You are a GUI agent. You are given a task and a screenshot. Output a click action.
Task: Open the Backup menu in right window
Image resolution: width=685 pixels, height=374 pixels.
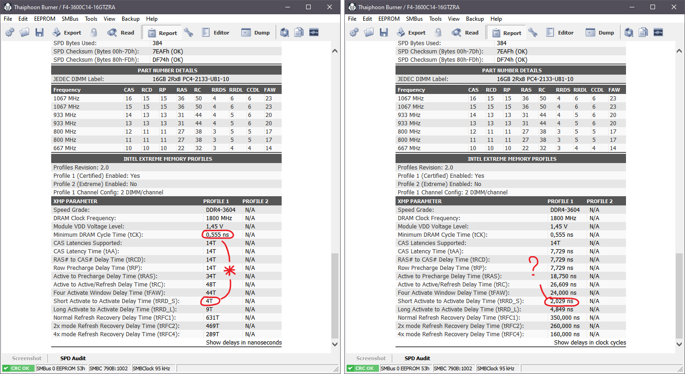(475, 19)
